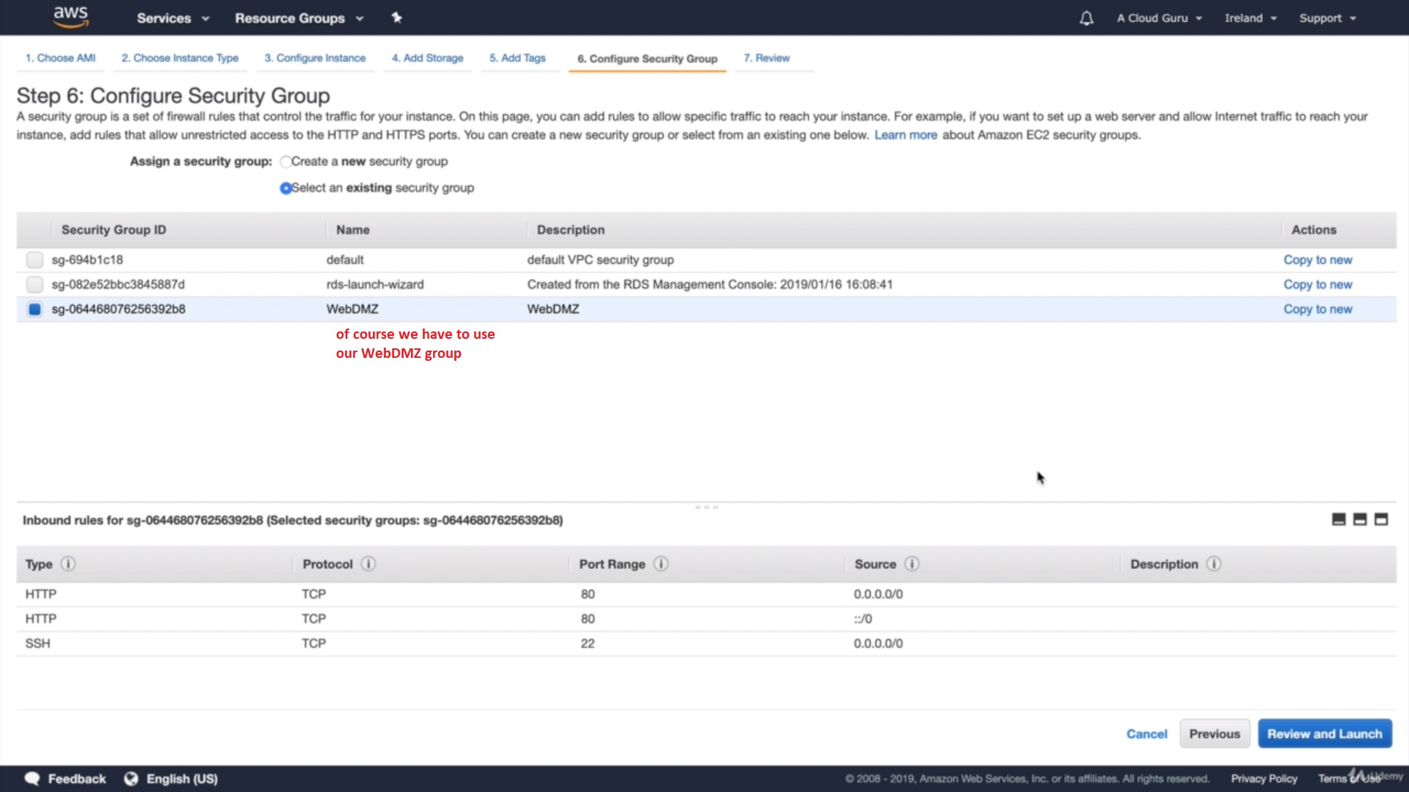Select Create a new security group radio
The image size is (1409, 792).
click(x=285, y=162)
